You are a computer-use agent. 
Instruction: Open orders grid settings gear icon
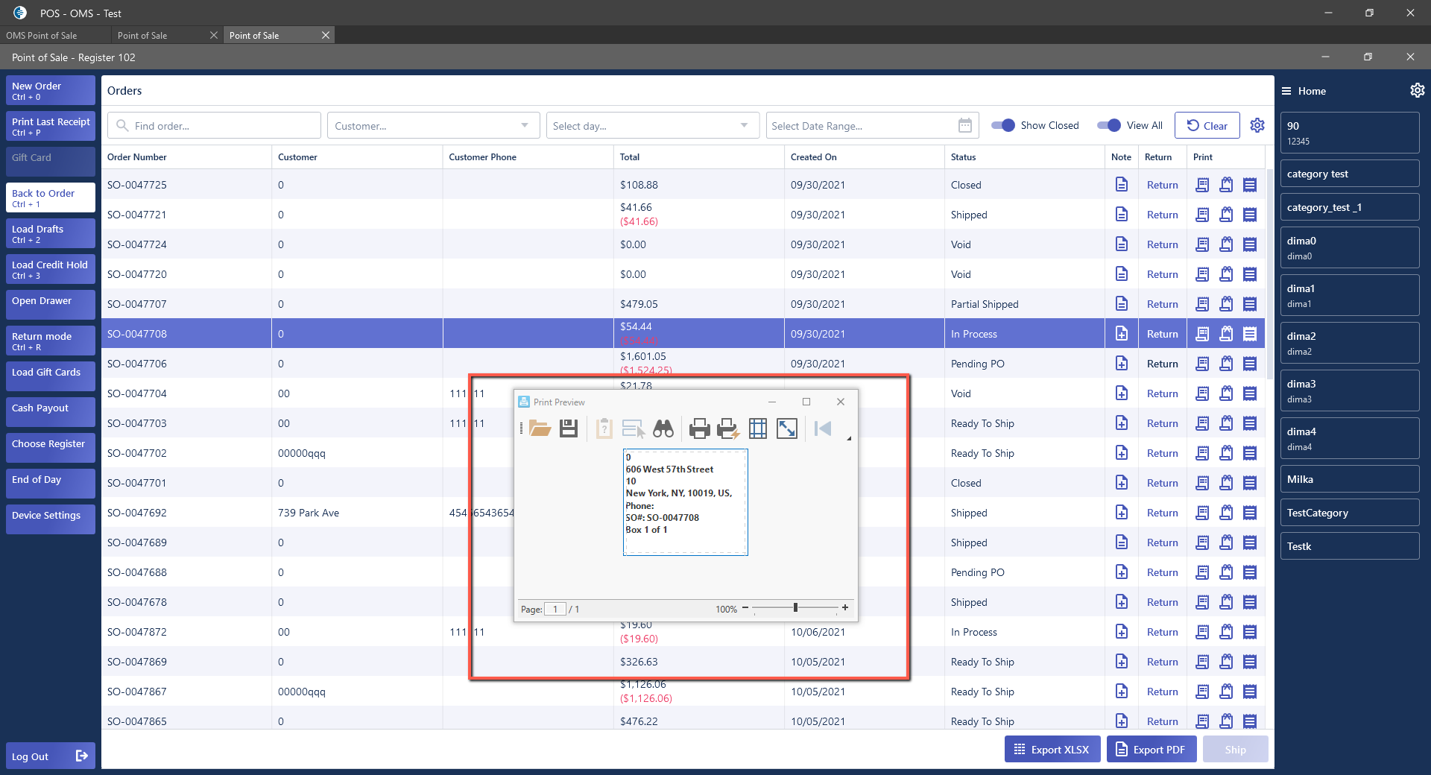(x=1257, y=125)
